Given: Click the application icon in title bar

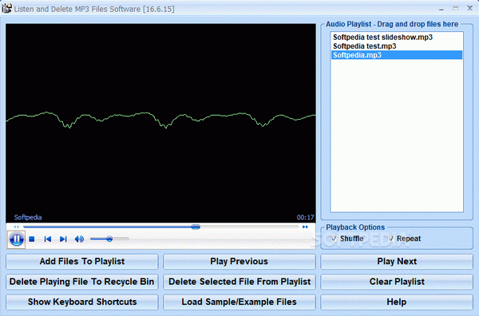Looking at the screenshot, I should point(6,8).
